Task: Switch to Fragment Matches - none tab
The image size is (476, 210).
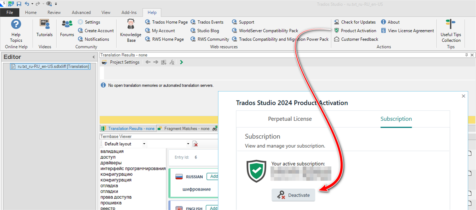Action: pyautogui.click(x=183, y=129)
